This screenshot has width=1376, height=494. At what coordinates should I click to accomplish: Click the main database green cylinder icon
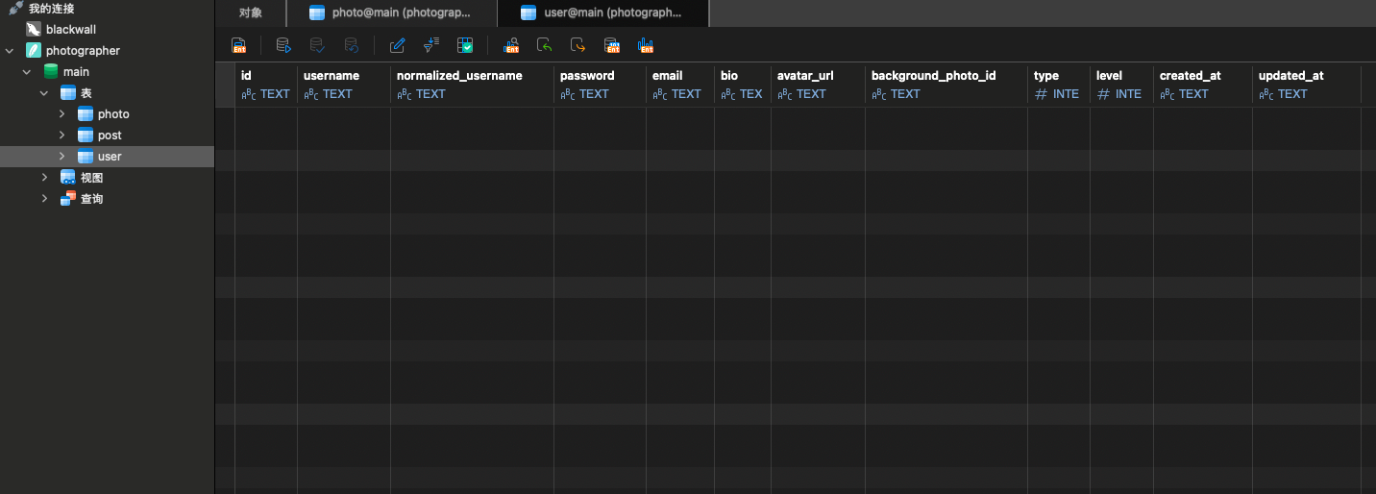pyautogui.click(x=51, y=72)
